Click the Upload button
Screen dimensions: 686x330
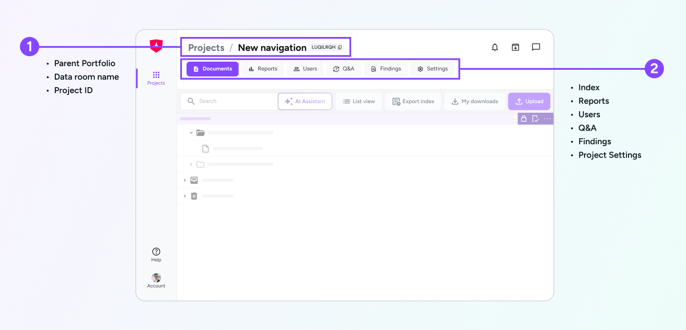pos(529,101)
